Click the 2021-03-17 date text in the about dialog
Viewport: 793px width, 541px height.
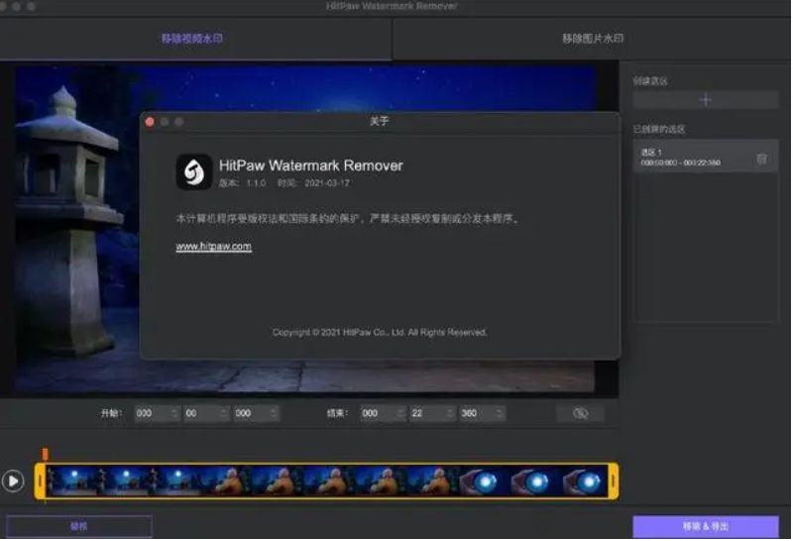327,183
